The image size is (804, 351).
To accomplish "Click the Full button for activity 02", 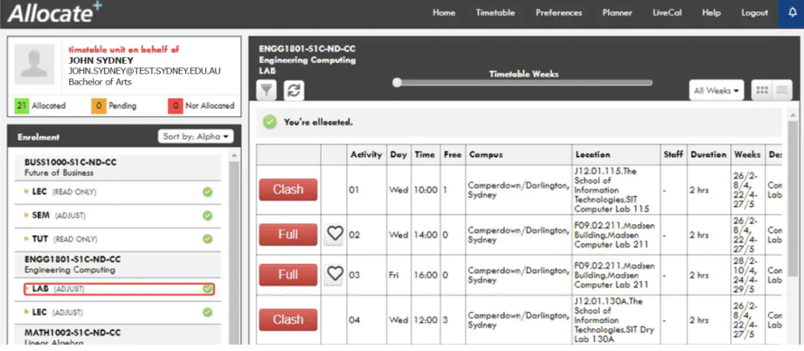I will (x=288, y=235).
